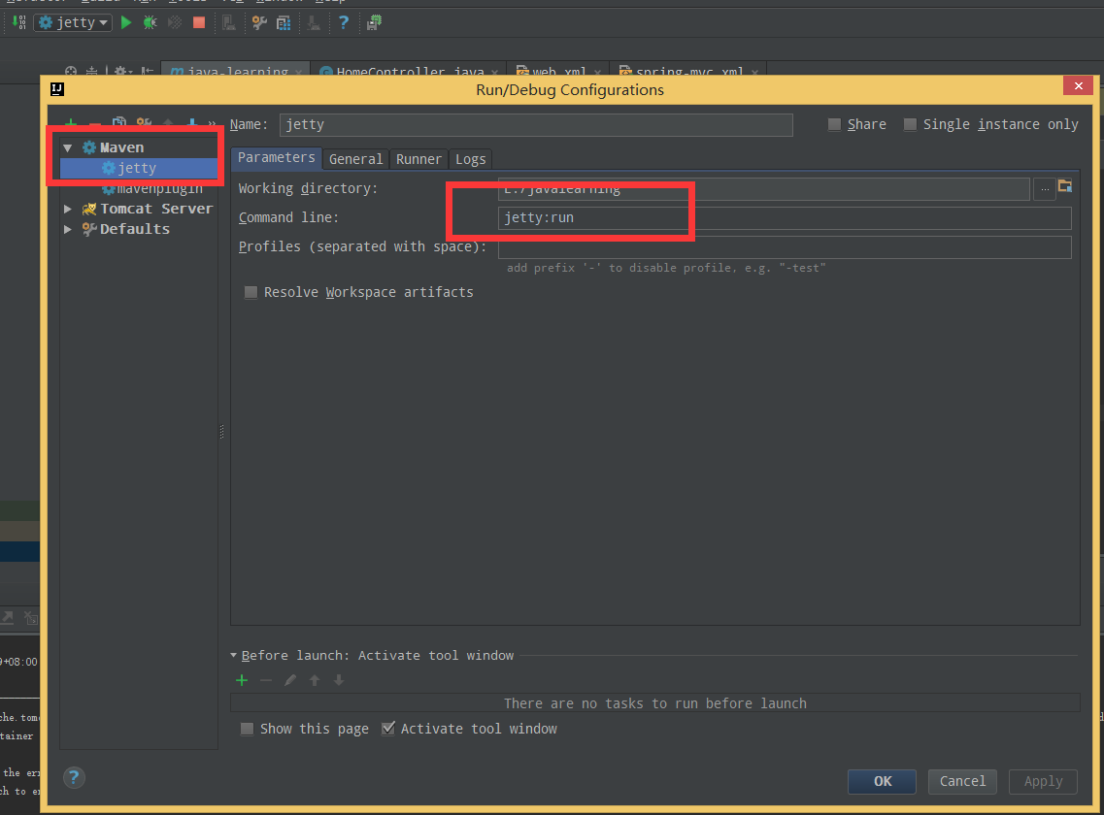The height and width of the screenshot is (815, 1104).
Task: Switch to the Runner tab
Action: (418, 159)
